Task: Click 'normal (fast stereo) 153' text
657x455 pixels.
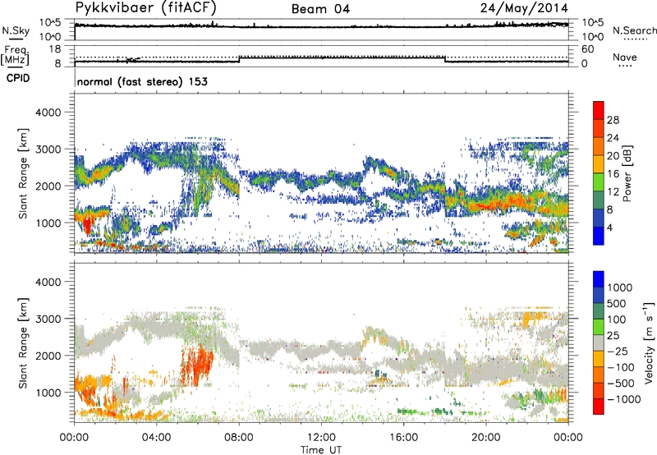Action: coord(142,81)
